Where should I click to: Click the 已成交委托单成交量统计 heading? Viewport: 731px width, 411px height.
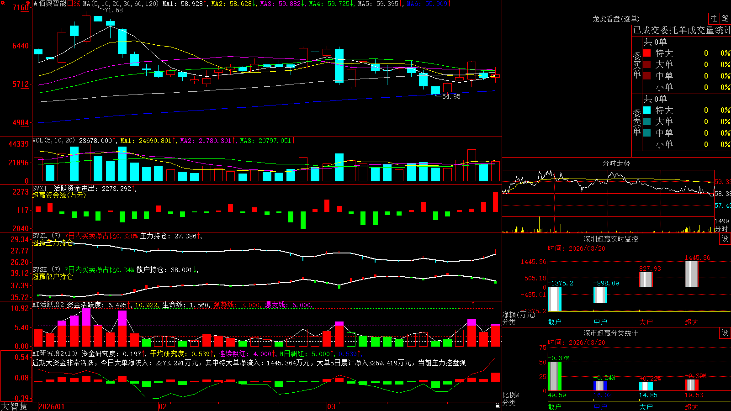[682, 30]
